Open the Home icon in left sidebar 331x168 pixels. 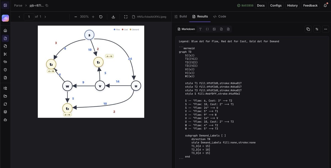(5, 30)
